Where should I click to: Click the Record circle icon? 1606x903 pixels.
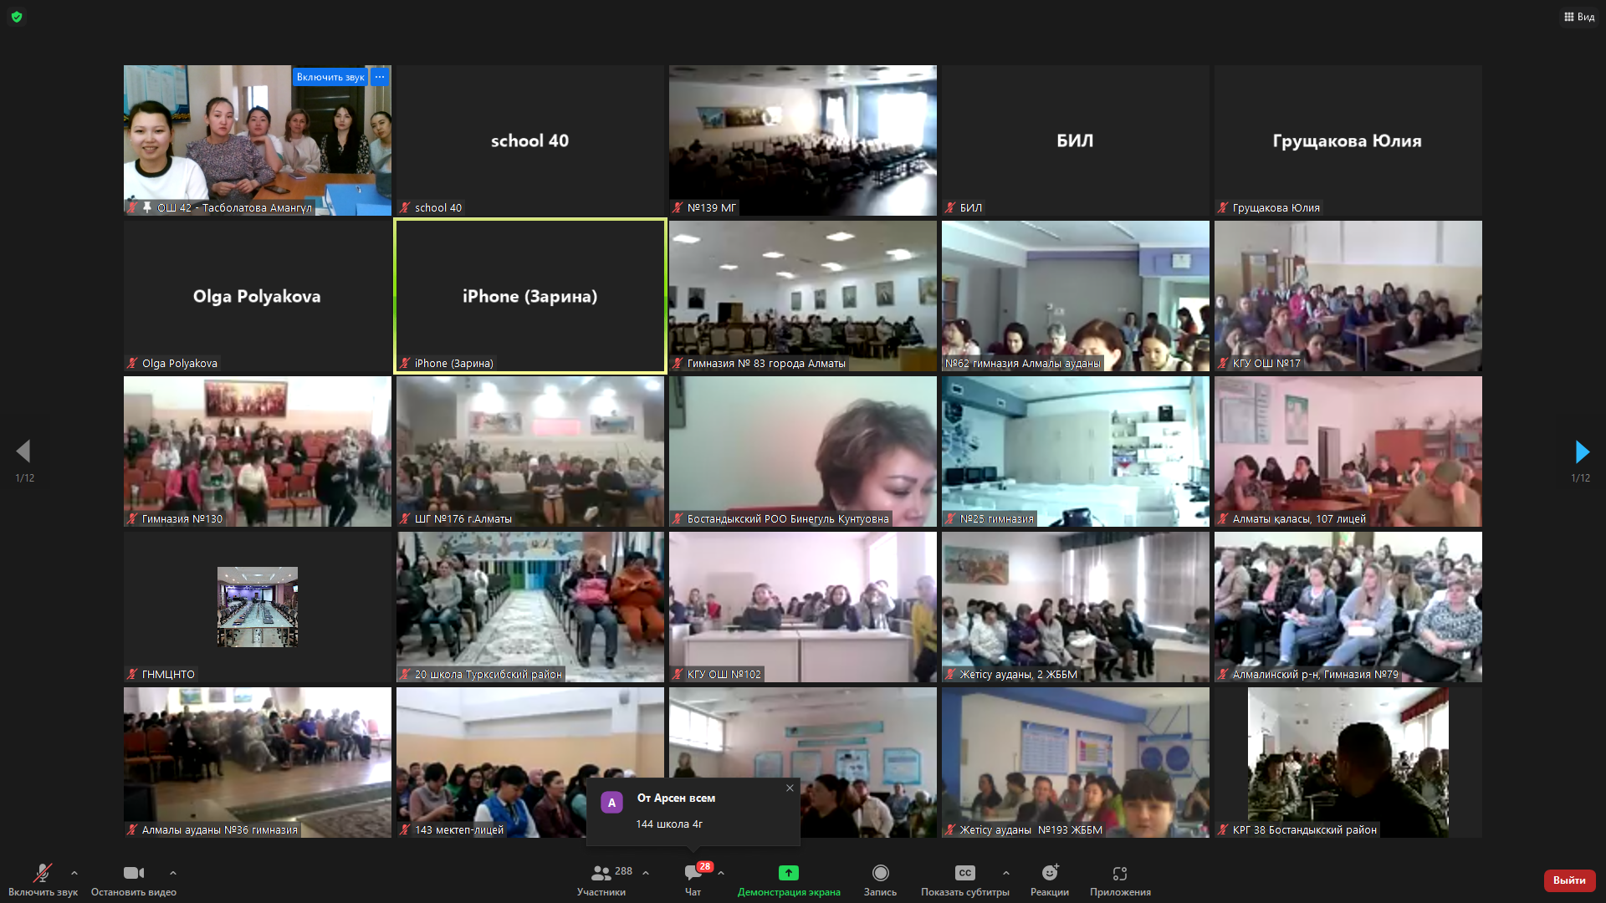tap(880, 873)
